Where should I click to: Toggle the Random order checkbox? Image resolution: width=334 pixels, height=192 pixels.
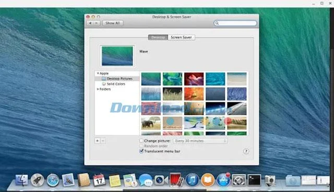[141, 146]
